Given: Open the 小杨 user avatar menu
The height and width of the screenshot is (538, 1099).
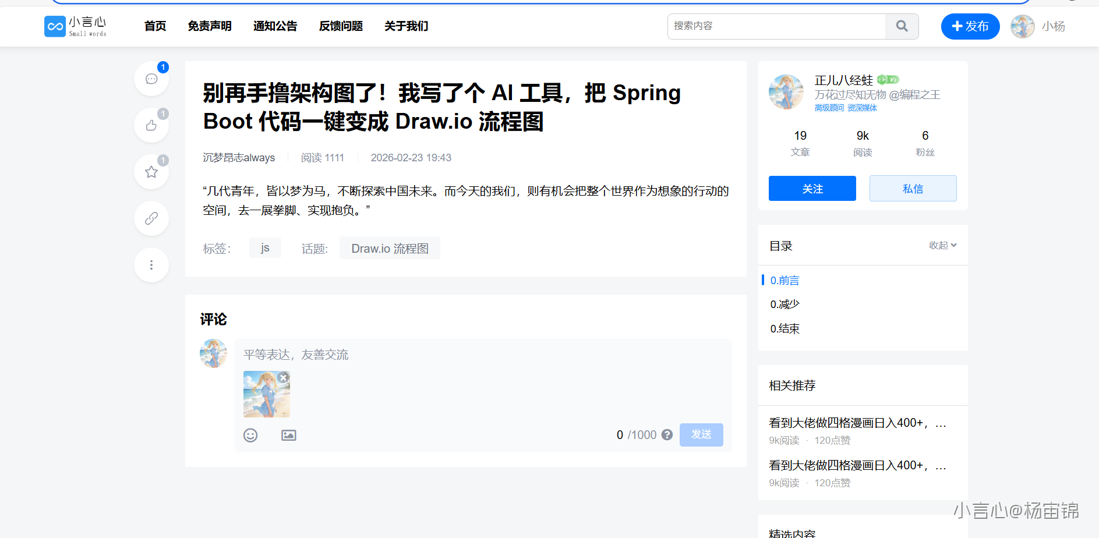Looking at the screenshot, I should [1023, 26].
